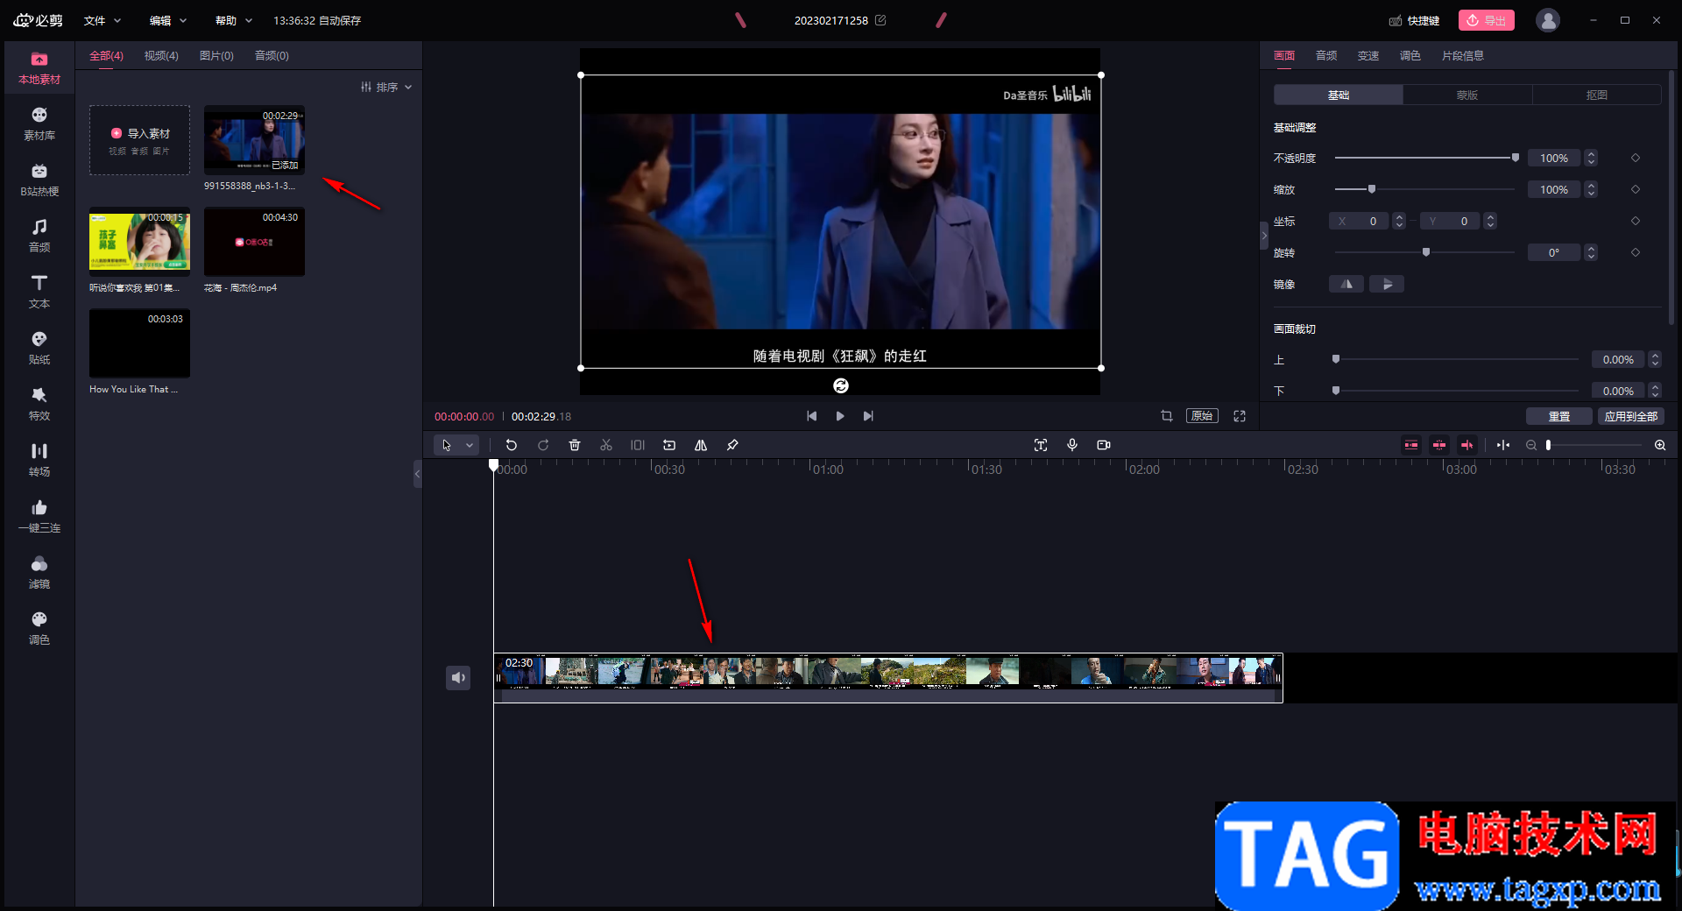Open the 帮助 menu dropdown

coord(234,20)
